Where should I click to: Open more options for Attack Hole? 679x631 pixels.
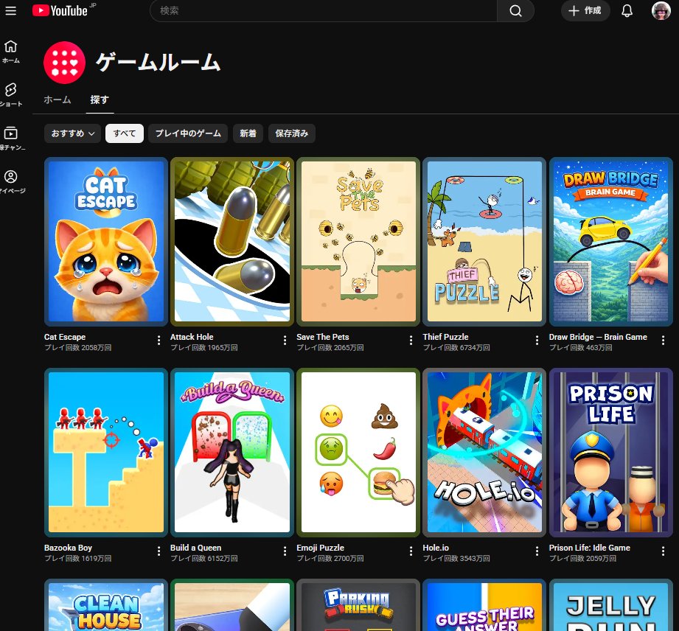coord(285,341)
